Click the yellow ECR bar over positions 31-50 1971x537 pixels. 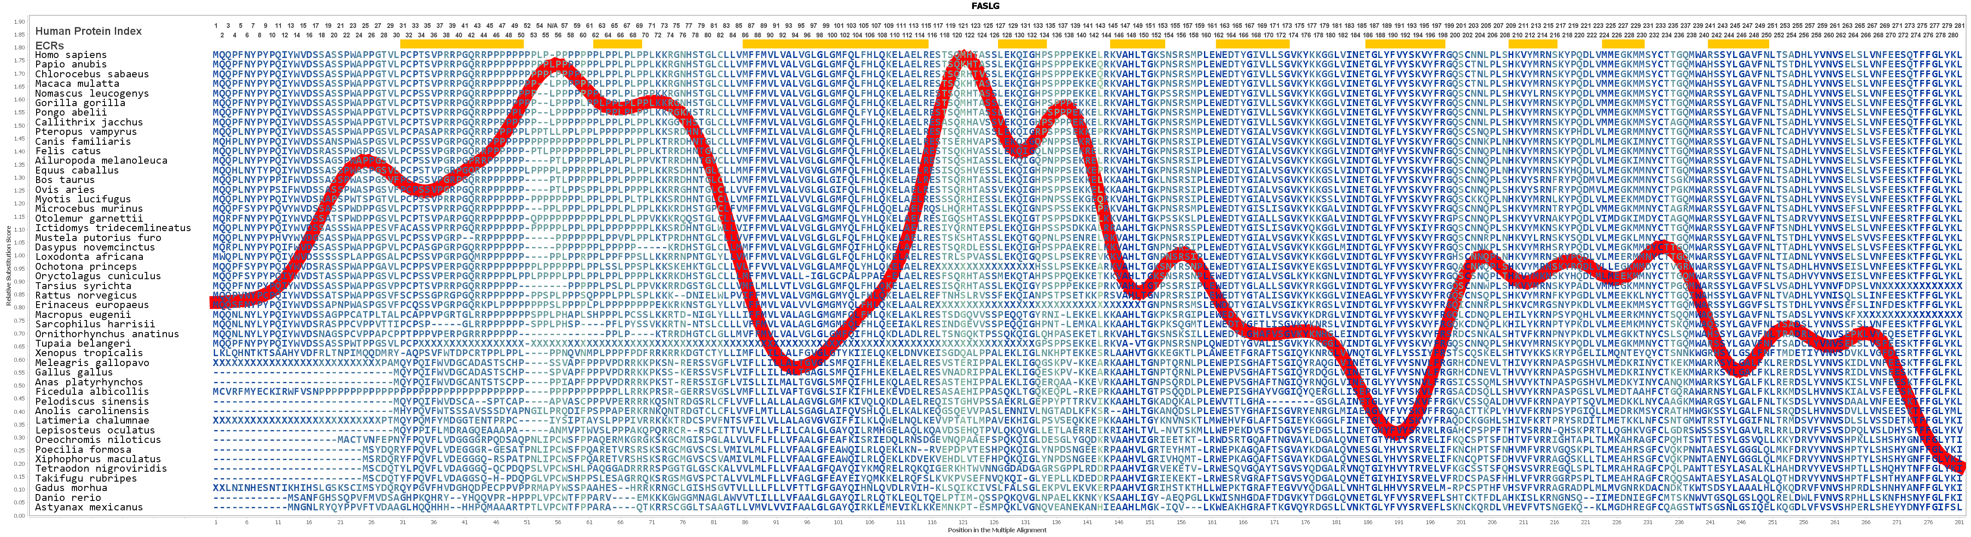pos(462,44)
